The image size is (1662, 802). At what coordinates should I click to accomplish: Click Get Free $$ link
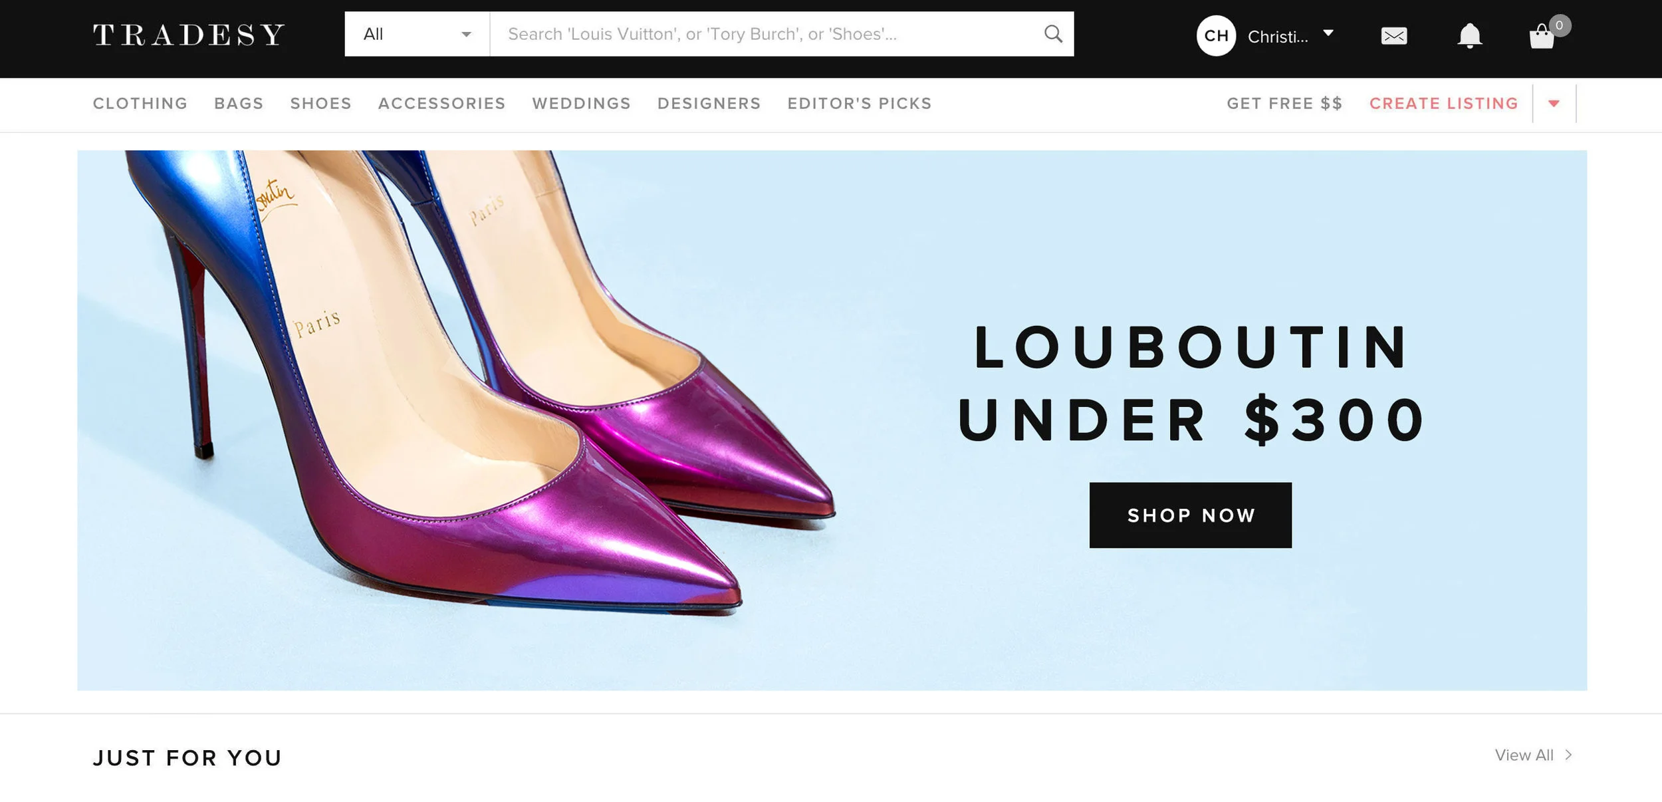[x=1284, y=103]
